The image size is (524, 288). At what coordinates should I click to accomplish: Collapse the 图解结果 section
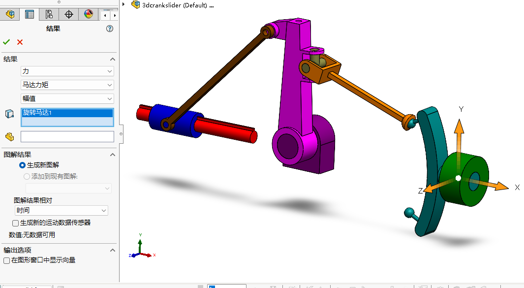pos(112,155)
